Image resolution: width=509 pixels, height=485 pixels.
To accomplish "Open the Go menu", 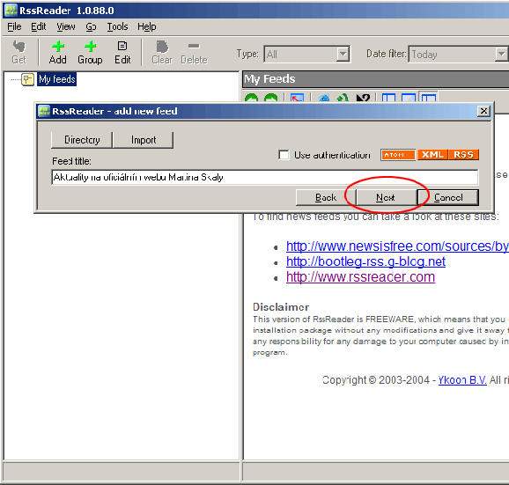I will pyautogui.click(x=91, y=26).
